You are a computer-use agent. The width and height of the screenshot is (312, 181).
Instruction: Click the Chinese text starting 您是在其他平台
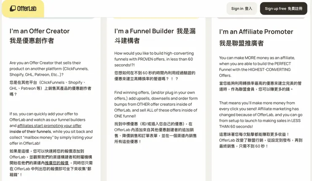click(50, 88)
